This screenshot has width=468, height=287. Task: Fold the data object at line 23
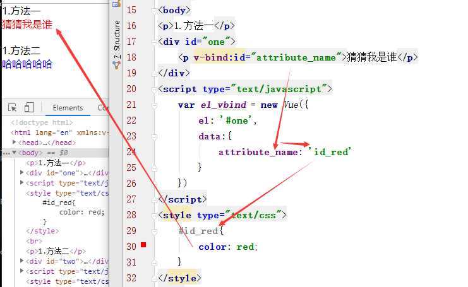click(x=154, y=137)
